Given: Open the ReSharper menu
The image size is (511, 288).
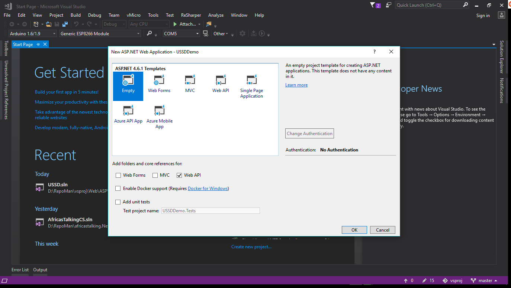Looking at the screenshot, I should tap(191, 15).
